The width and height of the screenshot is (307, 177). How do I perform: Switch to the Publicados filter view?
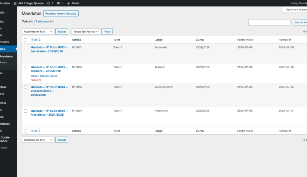[42, 22]
